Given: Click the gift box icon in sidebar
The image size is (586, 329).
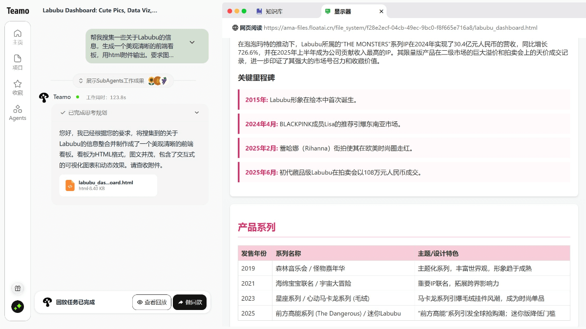Looking at the screenshot, I should coord(18,288).
